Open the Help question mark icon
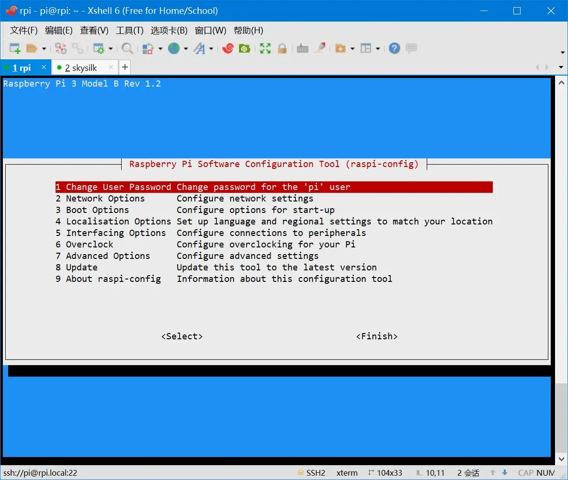Screen dimensions: 568x480 (394, 48)
